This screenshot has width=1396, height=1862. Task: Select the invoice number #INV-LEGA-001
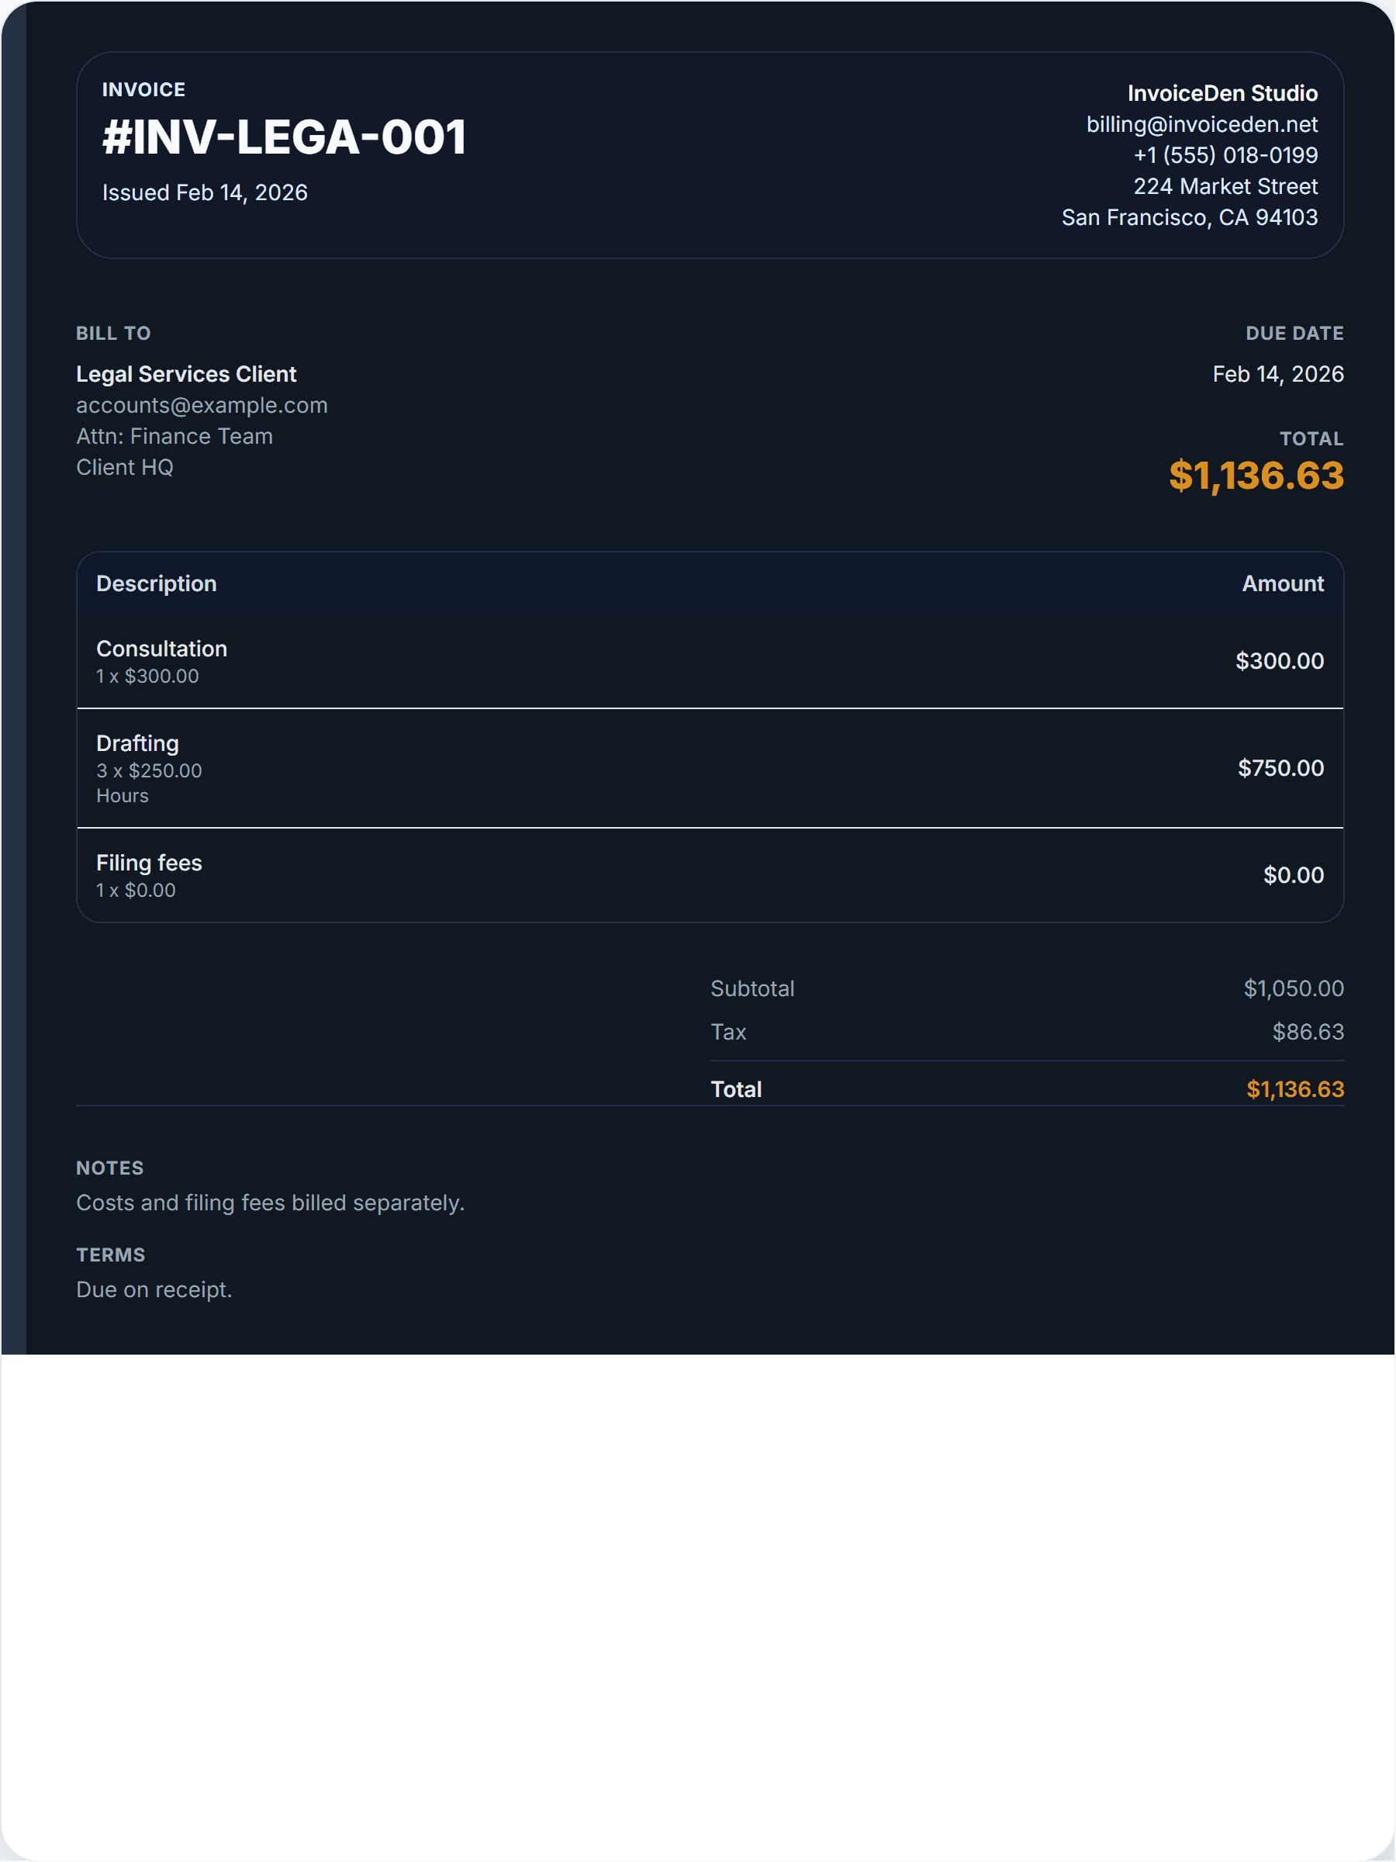click(x=285, y=137)
